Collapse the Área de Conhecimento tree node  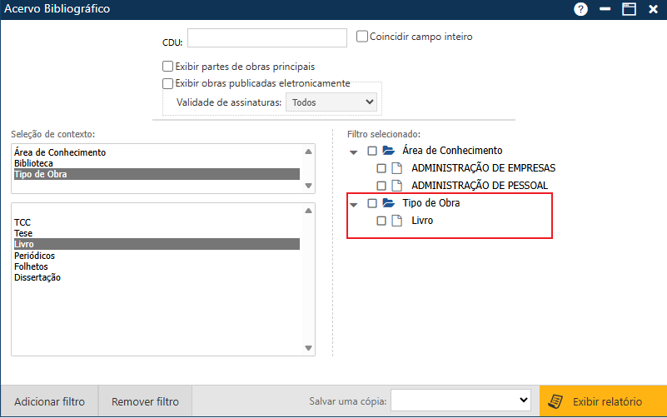[354, 152]
